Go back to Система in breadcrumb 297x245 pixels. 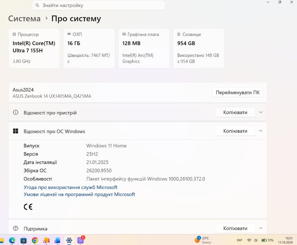click(x=24, y=19)
